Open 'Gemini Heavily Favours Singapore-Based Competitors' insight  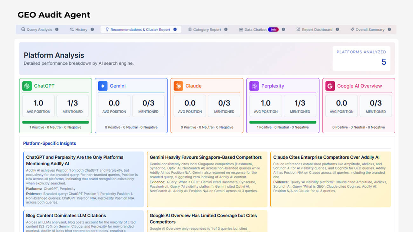pos(207,179)
